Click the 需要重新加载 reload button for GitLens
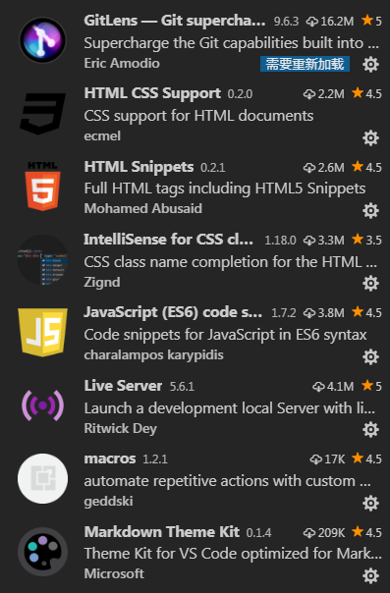Viewport: 390px width, 593px height. pos(305,64)
